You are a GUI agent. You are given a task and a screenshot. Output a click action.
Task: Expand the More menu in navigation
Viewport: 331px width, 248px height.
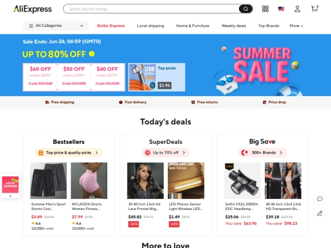[x=296, y=26]
